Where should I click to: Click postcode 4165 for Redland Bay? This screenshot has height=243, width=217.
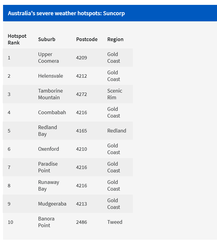81,131
